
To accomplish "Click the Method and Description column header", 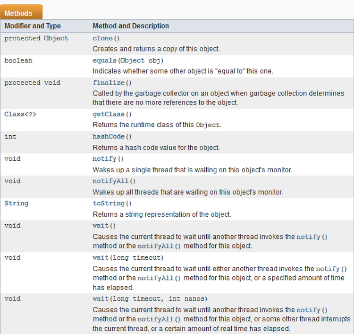I will click(131, 26).
